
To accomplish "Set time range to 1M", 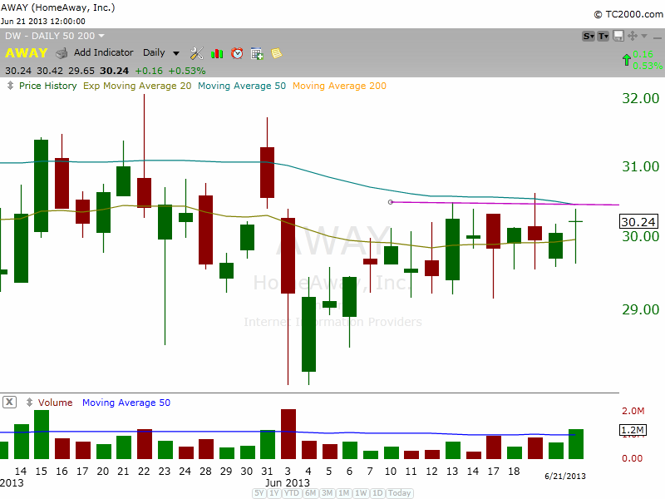I will coord(344,493).
